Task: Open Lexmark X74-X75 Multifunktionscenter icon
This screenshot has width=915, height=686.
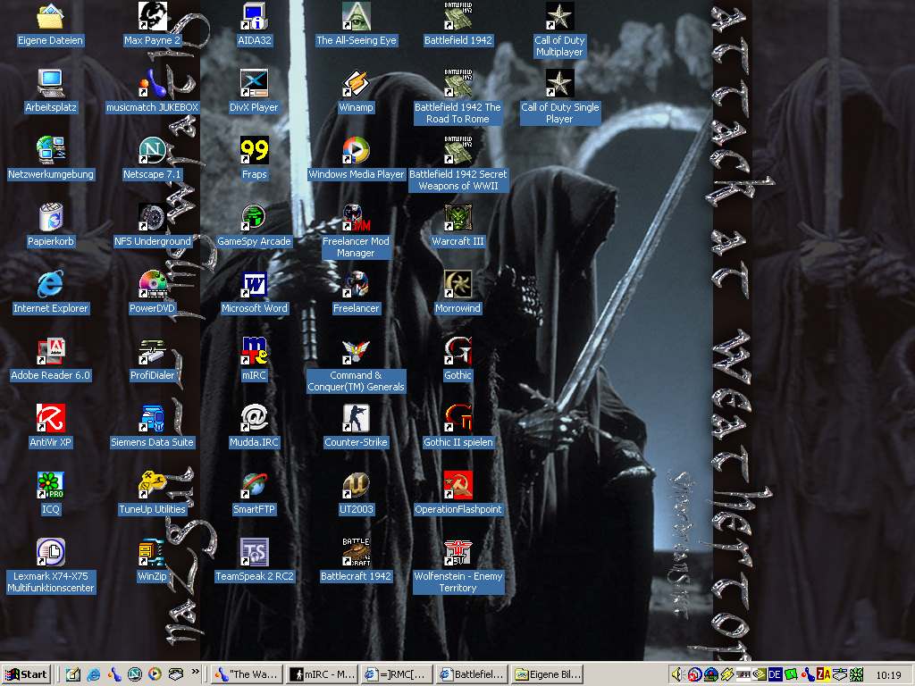Action: (x=50, y=553)
